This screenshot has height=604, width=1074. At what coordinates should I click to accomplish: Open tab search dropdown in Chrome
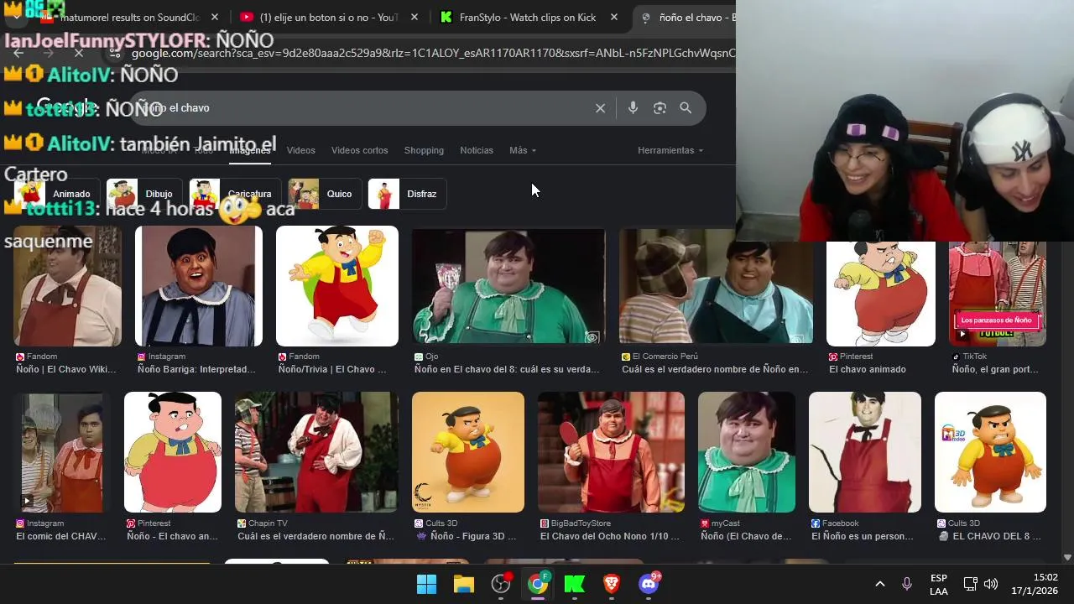point(16,17)
